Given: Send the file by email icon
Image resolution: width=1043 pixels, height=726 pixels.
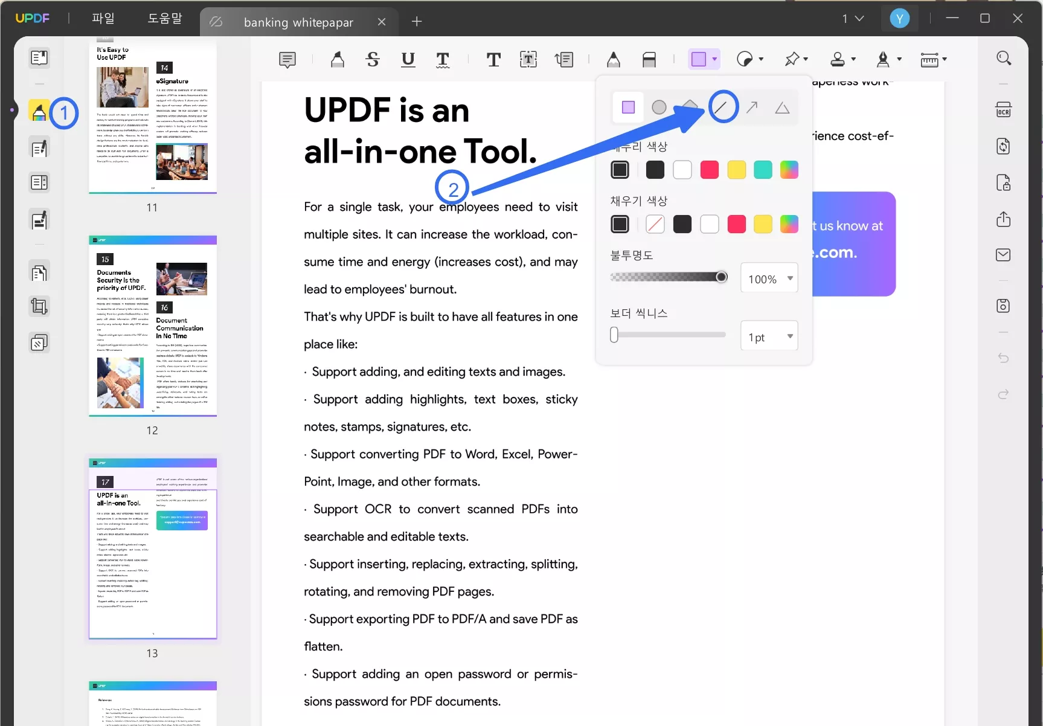Looking at the screenshot, I should [1004, 255].
